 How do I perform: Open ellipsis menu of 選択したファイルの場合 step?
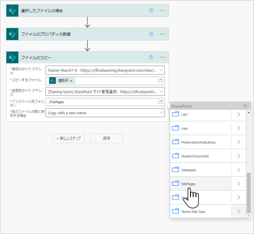click(163, 11)
